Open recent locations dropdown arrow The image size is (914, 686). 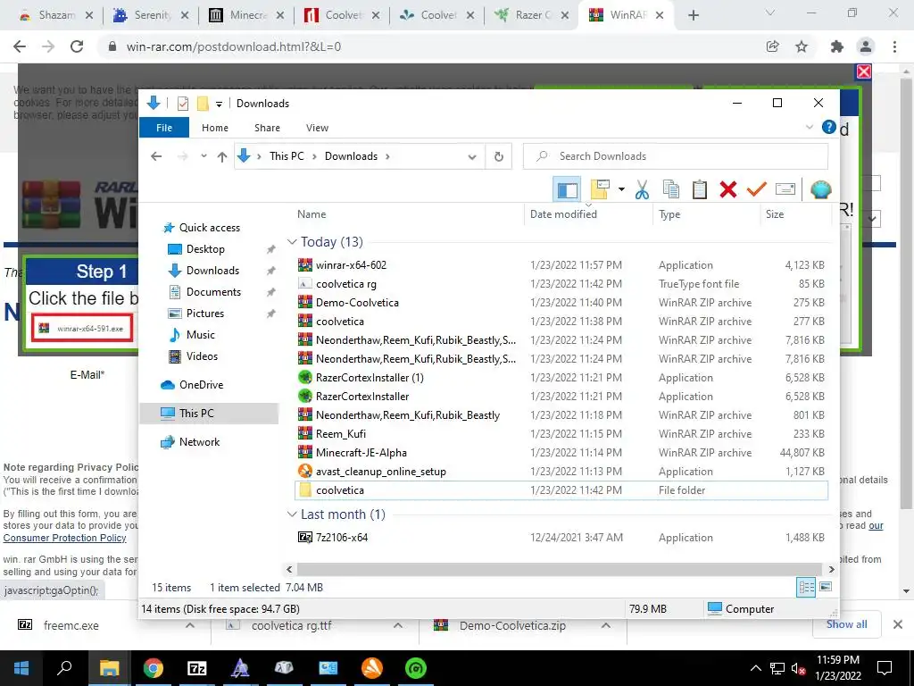click(x=204, y=156)
